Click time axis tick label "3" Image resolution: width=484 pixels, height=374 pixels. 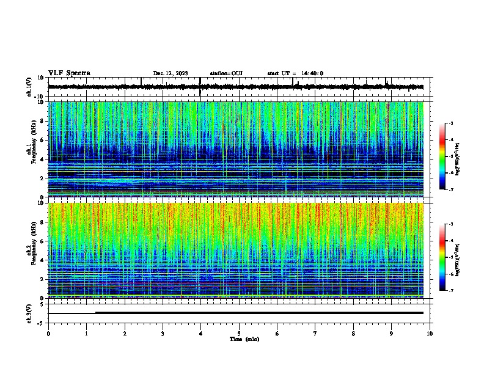point(163,334)
